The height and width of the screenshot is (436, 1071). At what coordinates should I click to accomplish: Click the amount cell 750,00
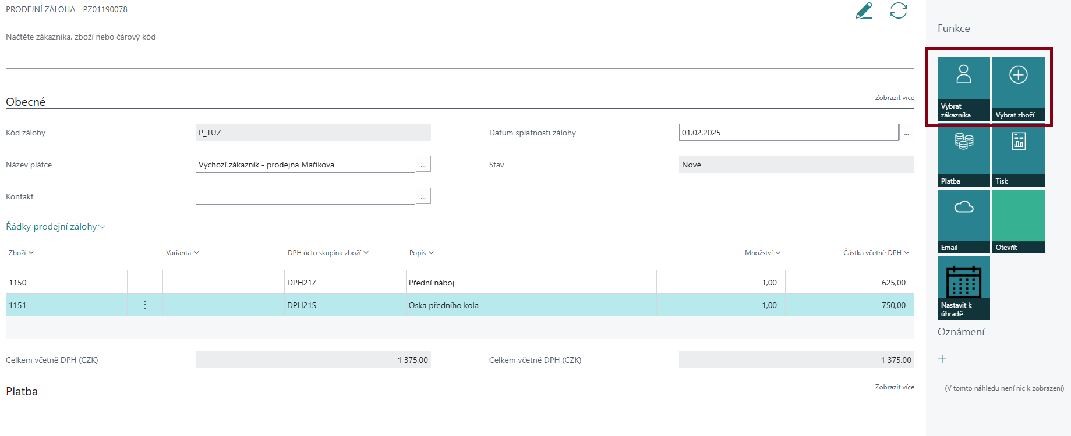click(850, 305)
